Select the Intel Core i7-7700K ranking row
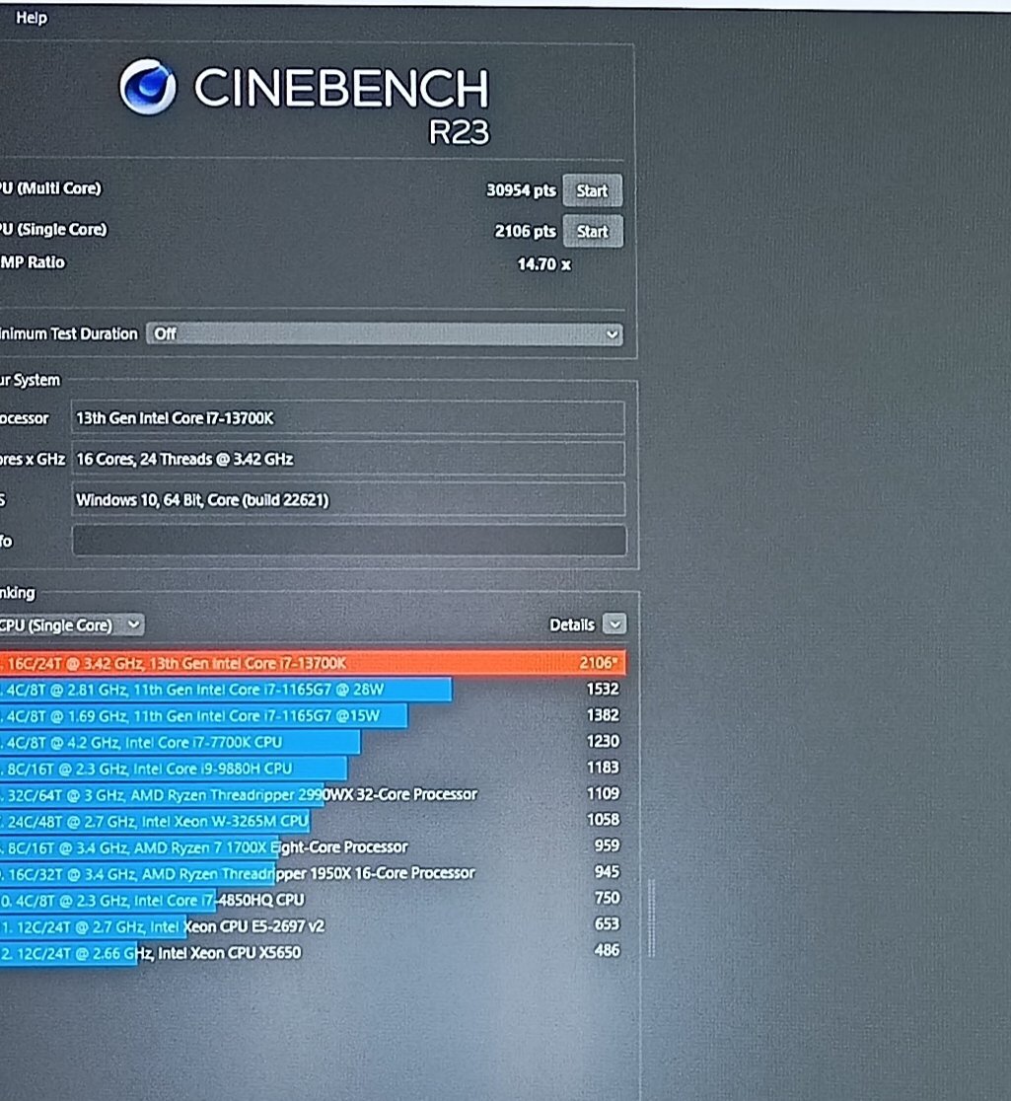This screenshot has height=1101, width=1011. 313,742
